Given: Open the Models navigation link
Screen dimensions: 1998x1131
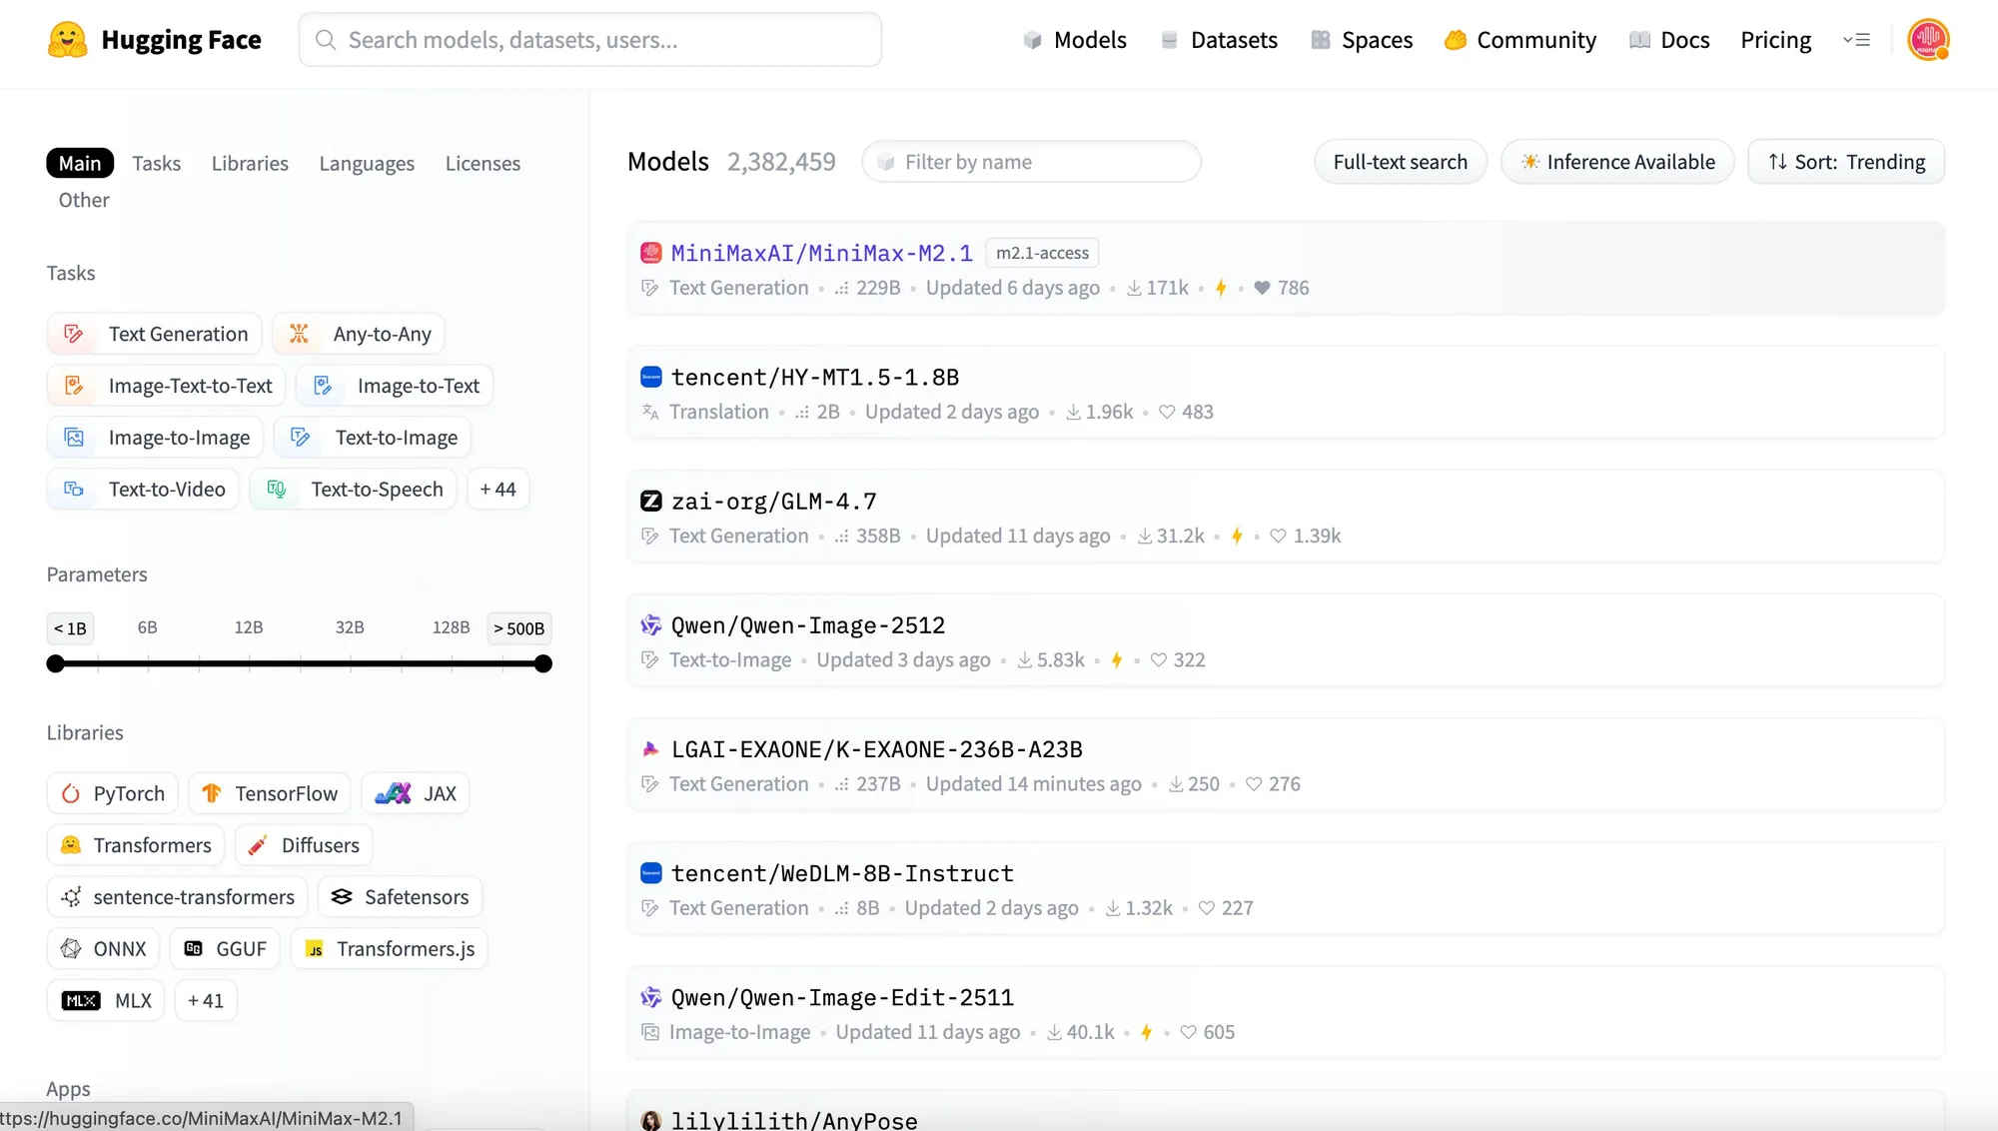Looking at the screenshot, I should click(1075, 40).
